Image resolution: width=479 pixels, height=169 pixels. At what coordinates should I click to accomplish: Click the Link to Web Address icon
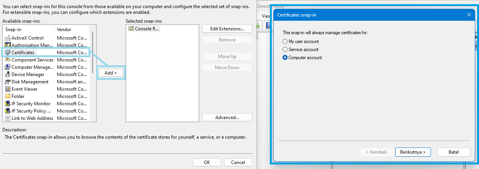7,118
